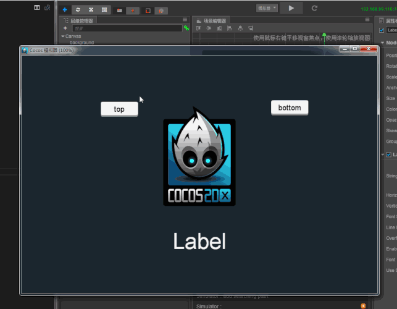397x309 pixels.
Task: Run the preview with the play button
Action: [x=291, y=9]
